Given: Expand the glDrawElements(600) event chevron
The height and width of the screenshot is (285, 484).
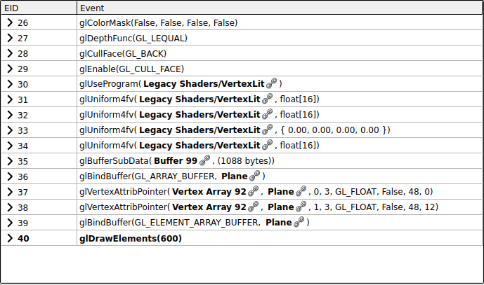Looking at the screenshot, I should click(10, 238).
